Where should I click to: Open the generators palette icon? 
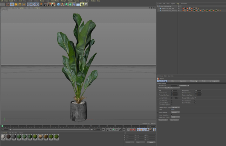pos(66,5)
